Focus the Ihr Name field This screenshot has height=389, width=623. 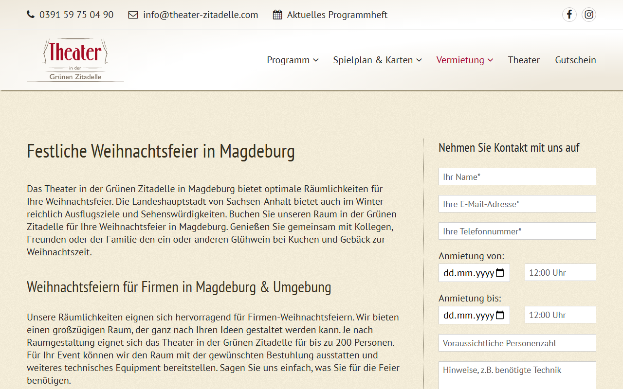pyautogui.click(x=517, y=177)
